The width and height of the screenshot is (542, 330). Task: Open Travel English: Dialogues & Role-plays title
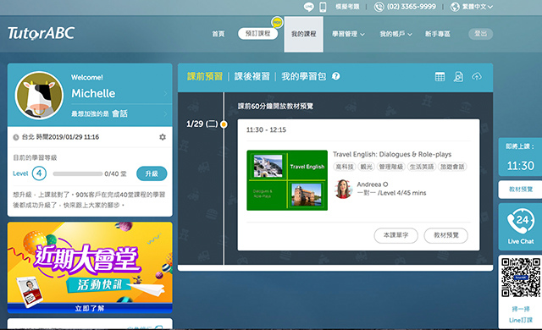click(x=392, y=154)
